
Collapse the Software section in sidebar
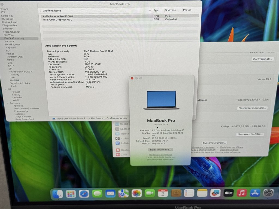click(8, 103)
